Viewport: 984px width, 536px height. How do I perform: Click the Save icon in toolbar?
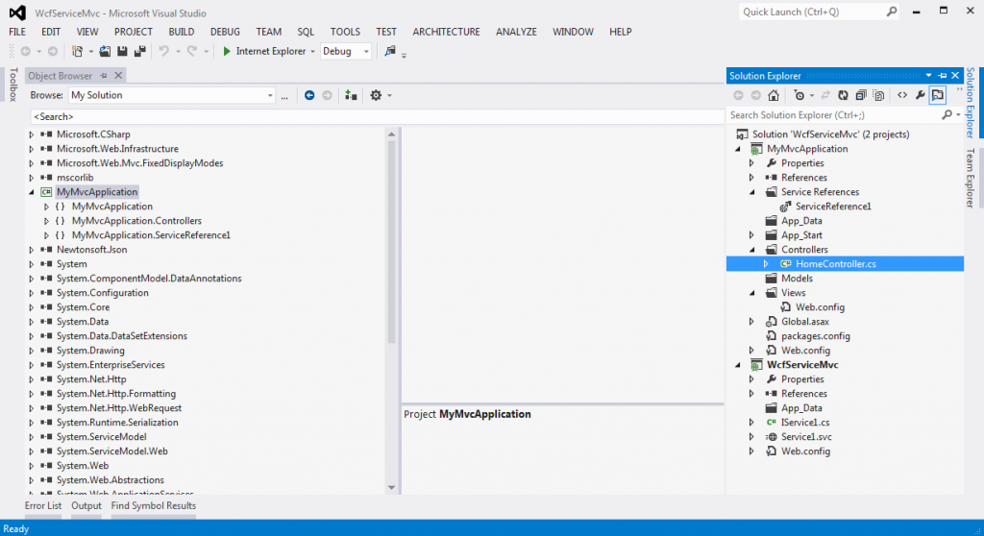point(122,52)
